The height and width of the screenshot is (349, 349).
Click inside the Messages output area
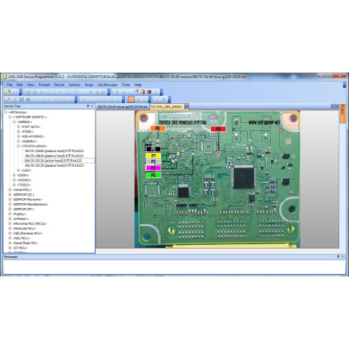[174, 267]
